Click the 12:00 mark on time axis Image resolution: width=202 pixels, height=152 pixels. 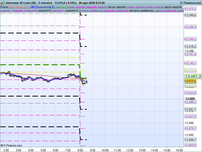130,150
